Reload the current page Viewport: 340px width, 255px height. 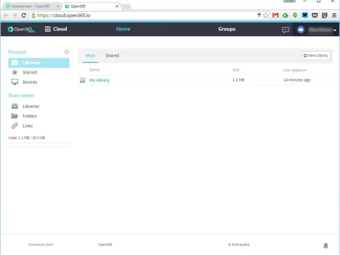coord(24,15)
